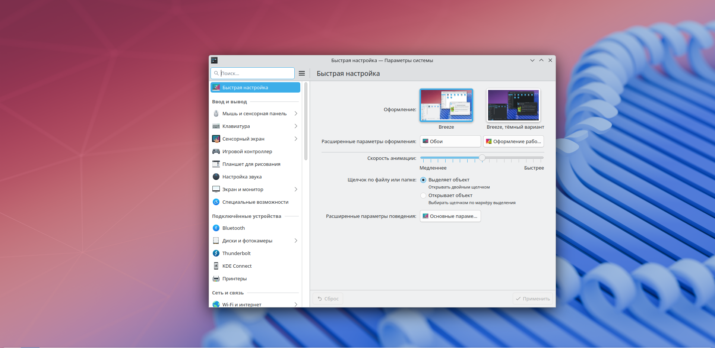The height and width of the screenshot is (348, 715).
Task: Open Настройка звука settings page
Action: (256, 177)
